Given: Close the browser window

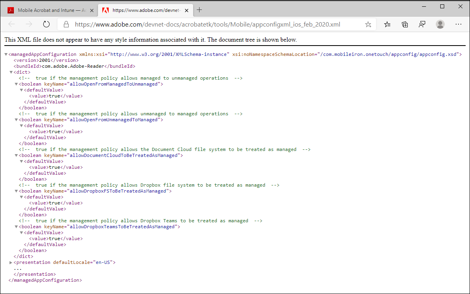Looking at the screenshot, I should click(460, 6).
